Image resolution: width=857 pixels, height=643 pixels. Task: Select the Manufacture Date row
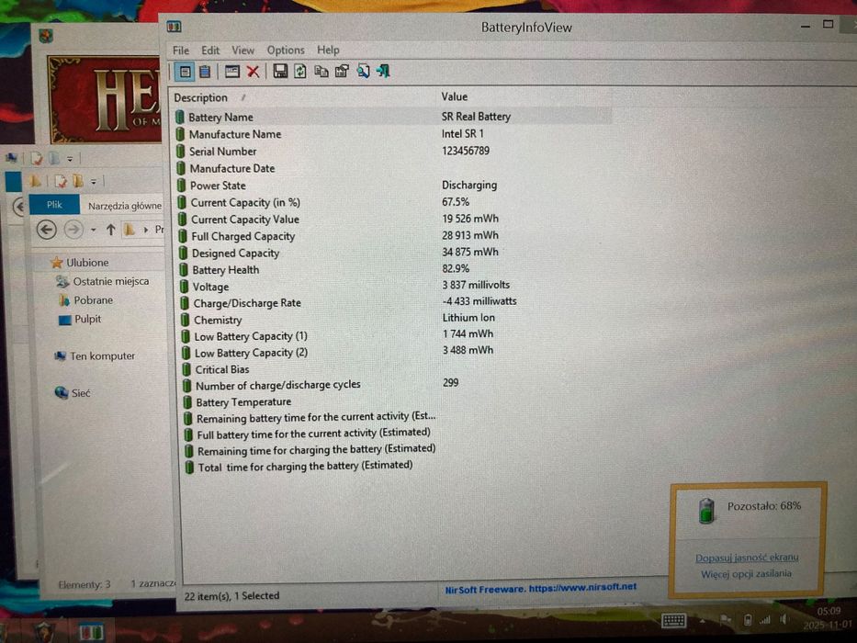[x=392, y=168]
